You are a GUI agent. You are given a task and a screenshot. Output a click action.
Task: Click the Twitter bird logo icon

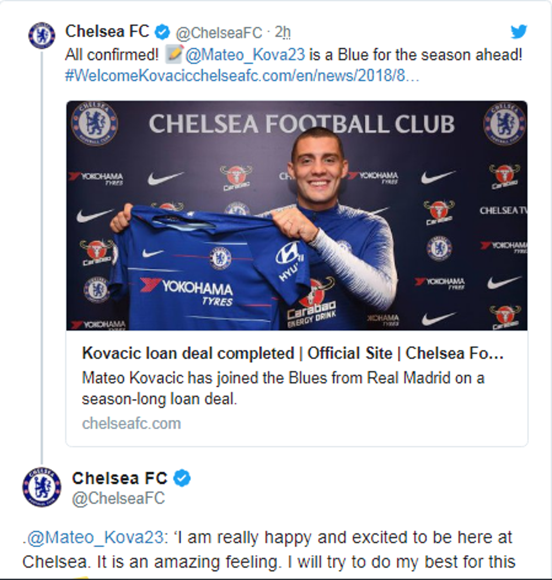519,32
